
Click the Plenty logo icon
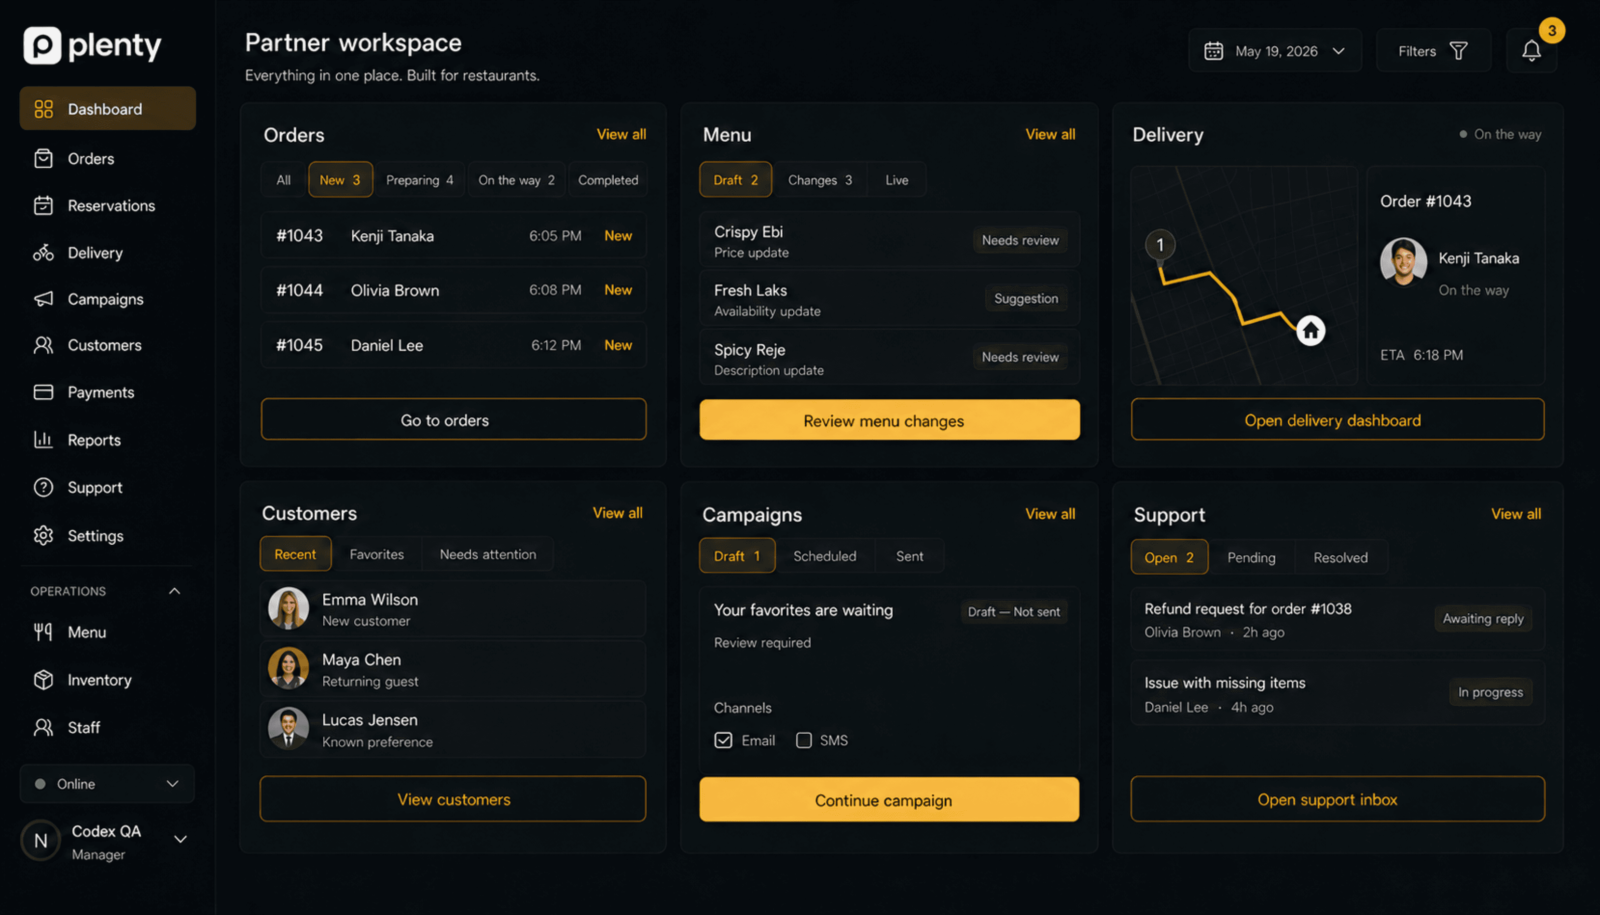tap(42, 45)
